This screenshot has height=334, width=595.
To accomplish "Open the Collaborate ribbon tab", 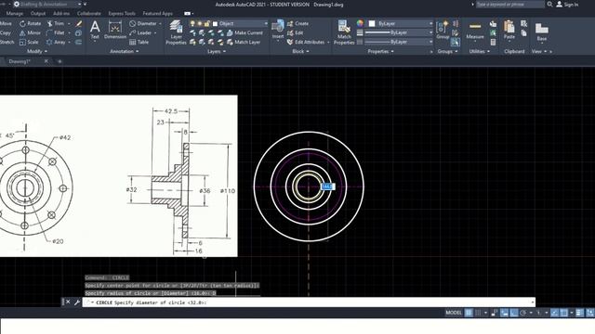I will tap(89, 13).
